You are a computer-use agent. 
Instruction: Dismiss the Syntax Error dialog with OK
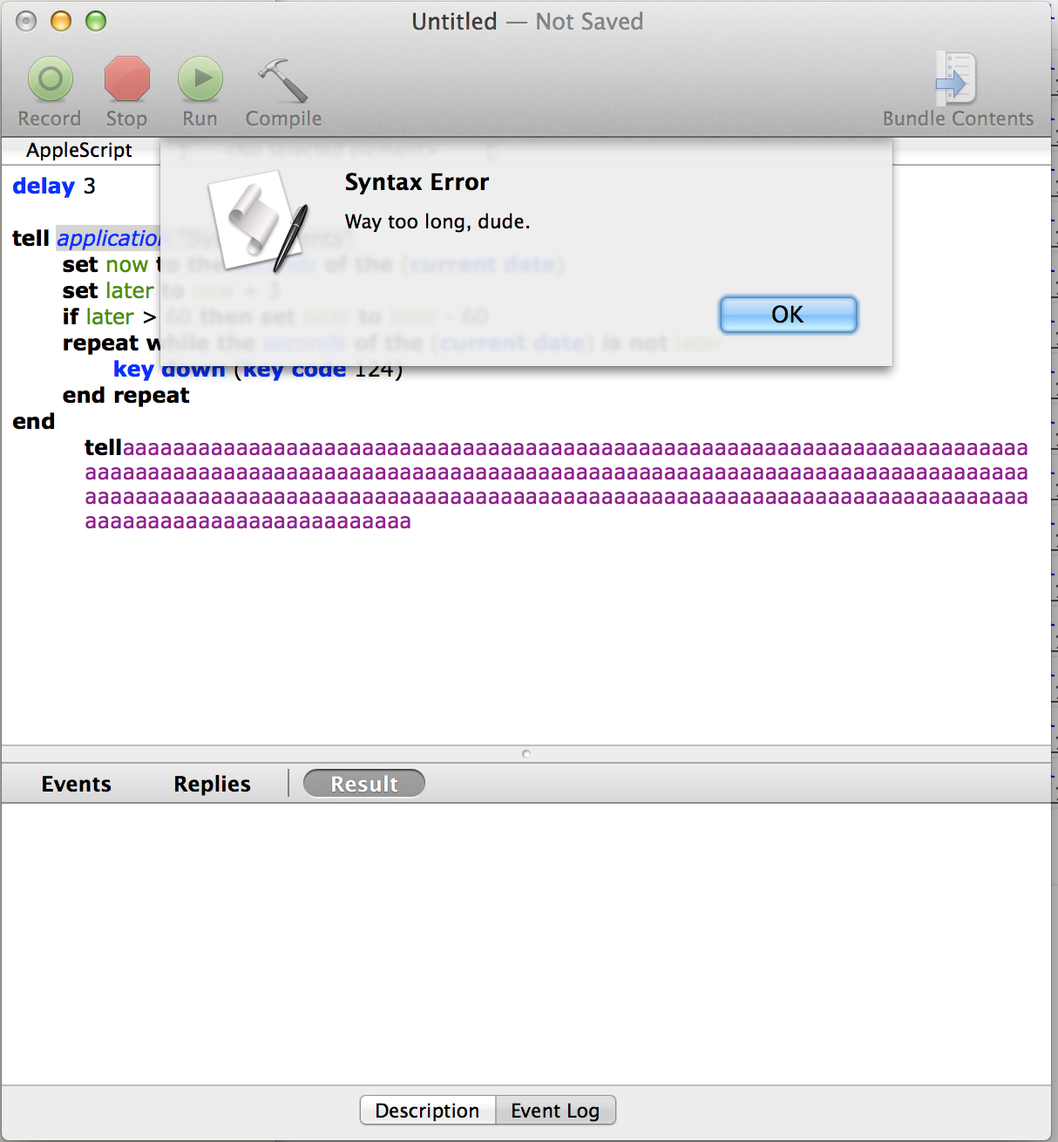(x=788, y=315)
